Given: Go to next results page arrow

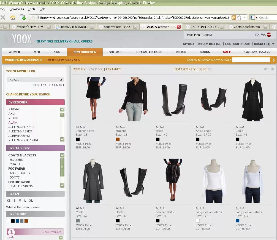Looking at the screenshot, I should (x=272, y=69).
